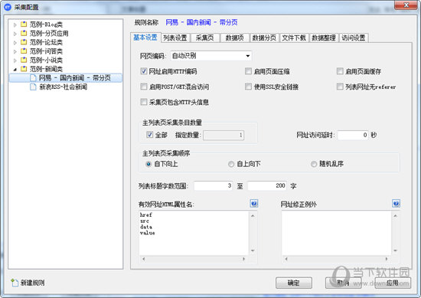The image size is (421, 298).
Task: Expand the 范例-Blog类 tree node
Action: pos(15,25)
